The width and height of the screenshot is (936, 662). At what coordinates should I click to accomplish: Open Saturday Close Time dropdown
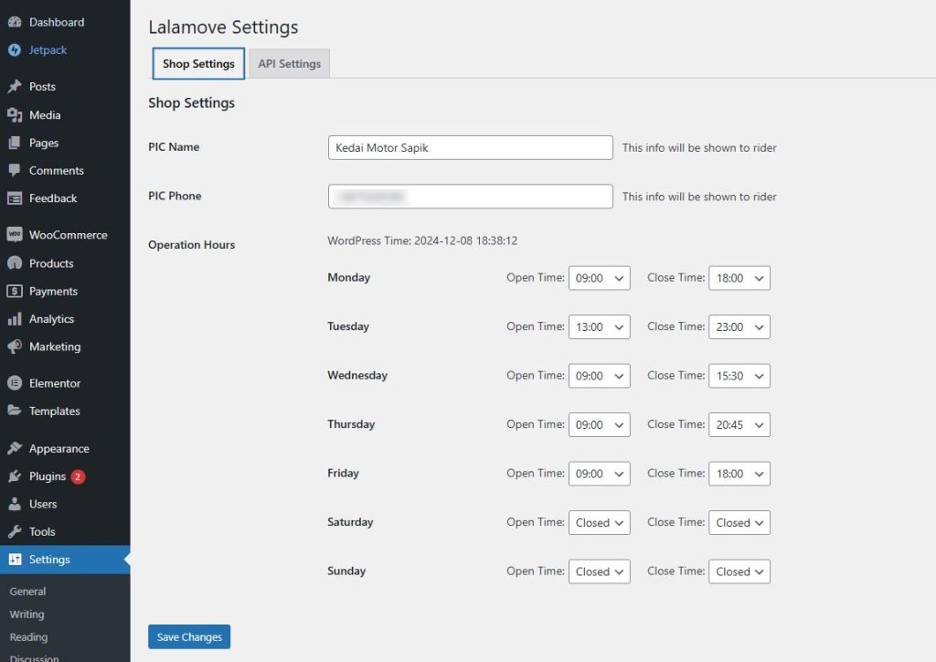coord(739,523)
